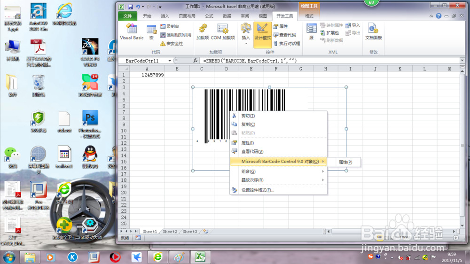Toggle Design Mode (设计模式)
This screenshot has height=264, width=470.
pyautogui.click(x=262, y=34)
